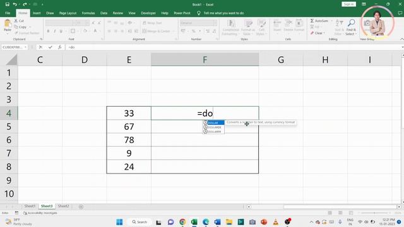The height and width of the screenshot is (227, 404).
Task: Click the AutoSum sigma button
Action: click(319, 21)
